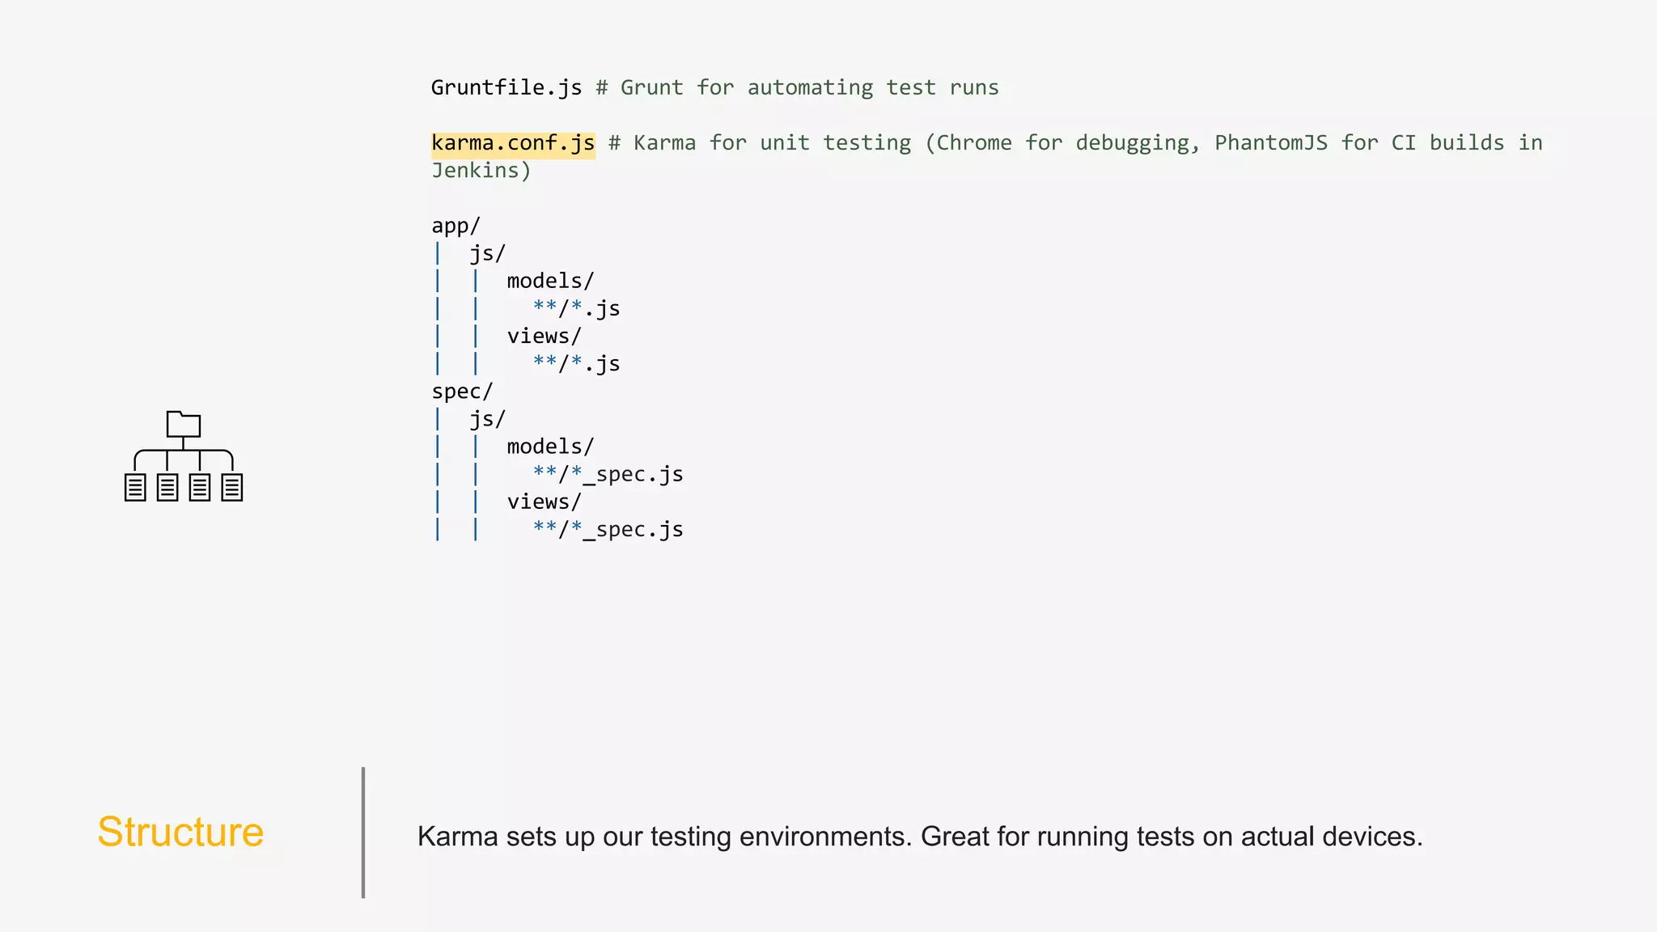Click the orange Structure heading
1657x932 pixels.
point(180,832)
